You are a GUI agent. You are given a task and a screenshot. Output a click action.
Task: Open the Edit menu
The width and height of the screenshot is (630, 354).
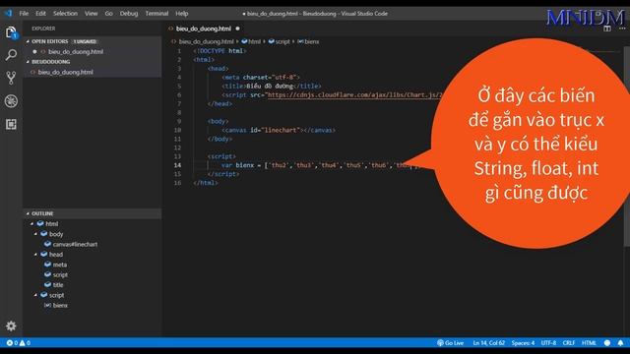pos(40,13)
